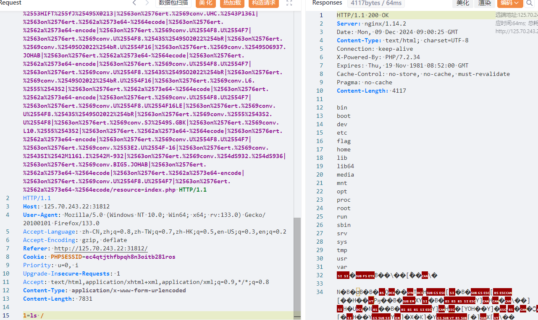Click the search icon in Responses panel
538x320 pixels.
529,3
